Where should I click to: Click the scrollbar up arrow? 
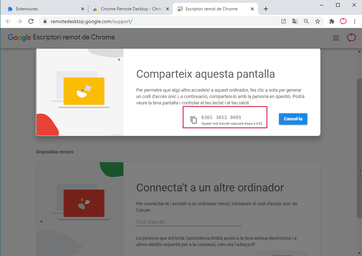(x=359, y=51)
